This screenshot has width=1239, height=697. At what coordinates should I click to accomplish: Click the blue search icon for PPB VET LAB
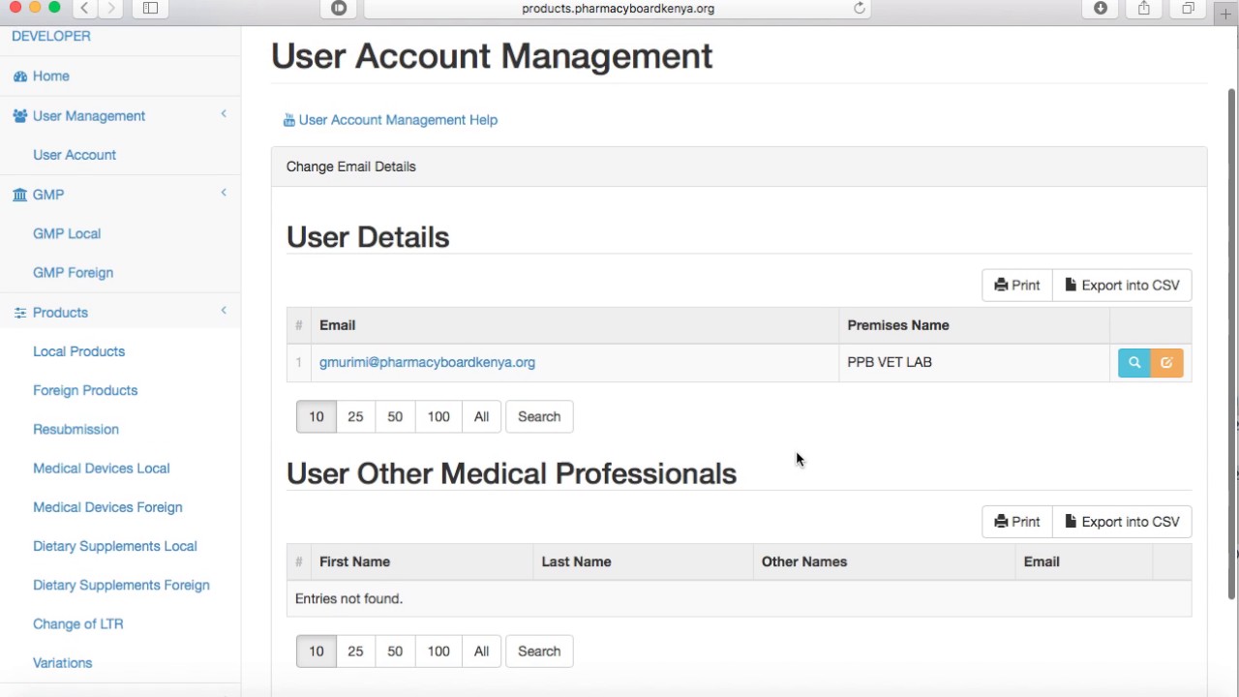[1134, 363]
